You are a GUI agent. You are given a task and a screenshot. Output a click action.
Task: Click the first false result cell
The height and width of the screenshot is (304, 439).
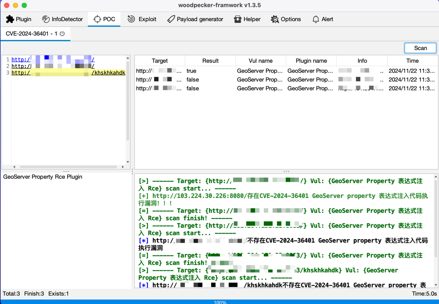210,80
